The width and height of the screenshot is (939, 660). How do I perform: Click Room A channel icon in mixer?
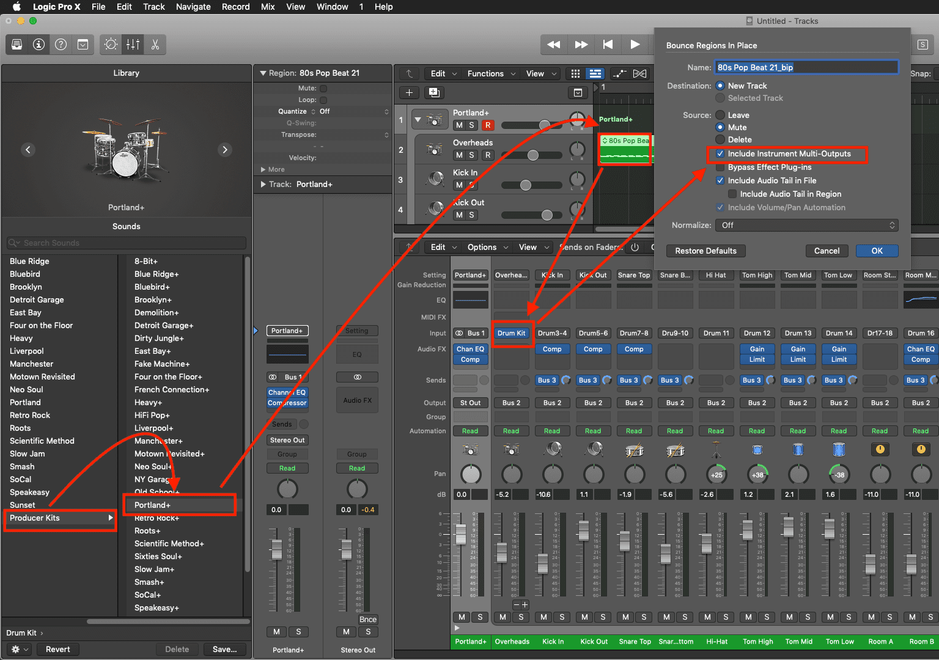[x=880, y=450]
